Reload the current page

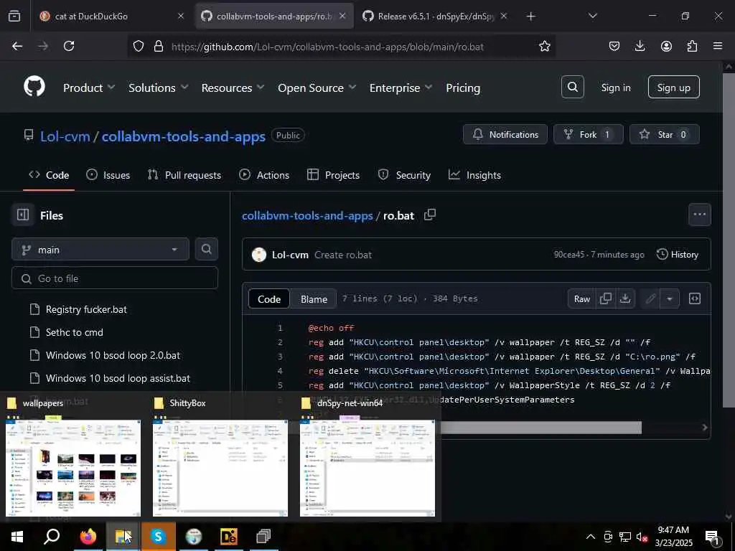click(x=69, y=46)
